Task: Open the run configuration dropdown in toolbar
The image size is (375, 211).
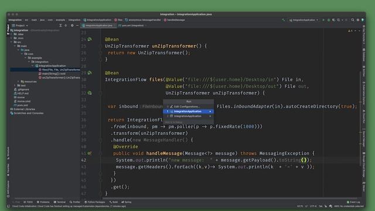Action: click(304, 20)
